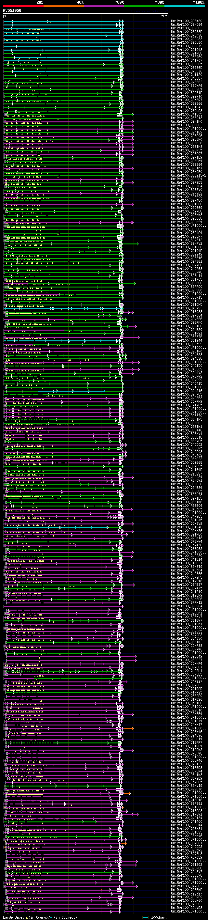Open hit UniRef100_Q9ZW80

point(187,21)
